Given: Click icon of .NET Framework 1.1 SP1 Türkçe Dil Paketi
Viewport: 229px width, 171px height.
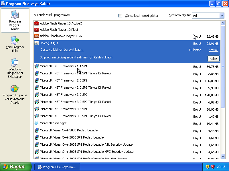Looking at the screenshot, I should coord(37,73).
